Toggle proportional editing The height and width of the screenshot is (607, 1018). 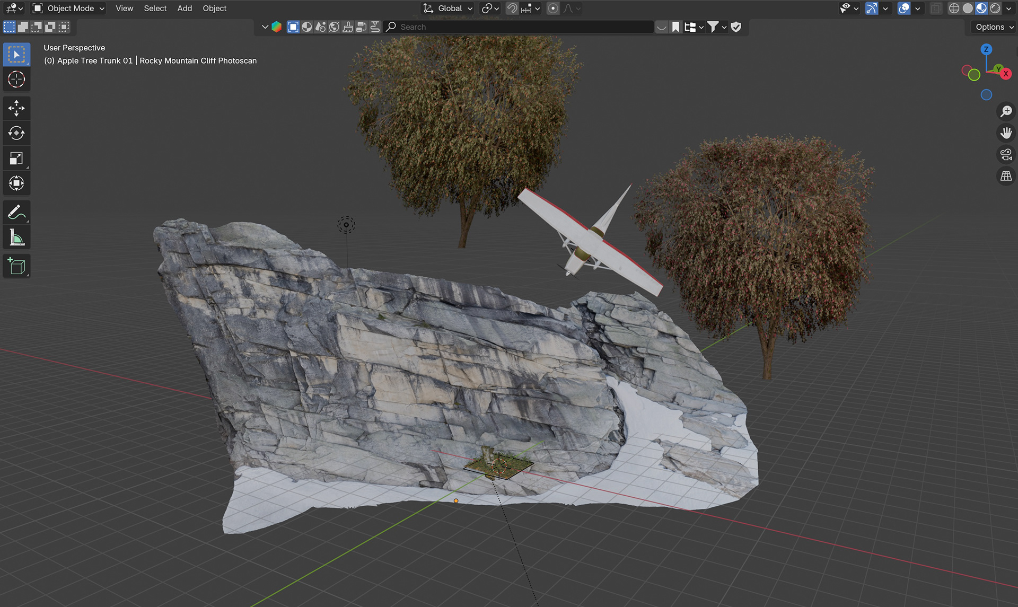pyautogui.click(x=553, y=8)
